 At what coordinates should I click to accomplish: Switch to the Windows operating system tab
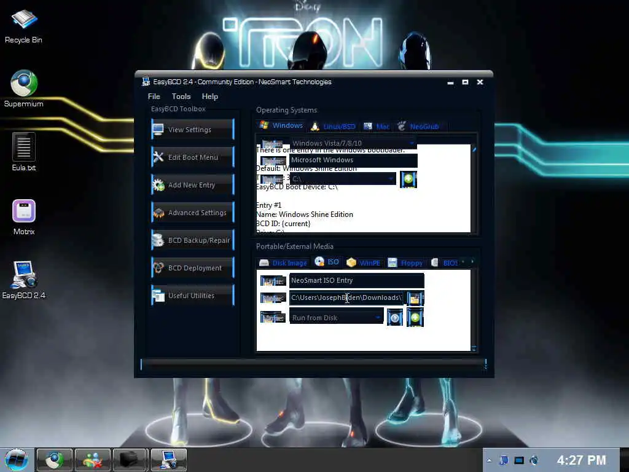tap(281, 125)
